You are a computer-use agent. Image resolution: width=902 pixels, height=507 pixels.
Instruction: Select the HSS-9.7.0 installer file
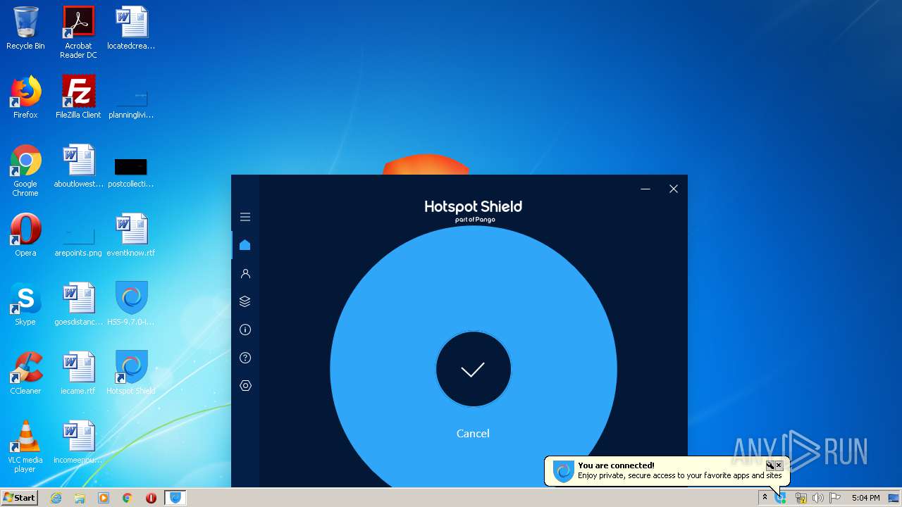(131, 304)
